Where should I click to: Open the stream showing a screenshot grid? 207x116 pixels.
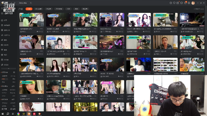(165, 66)
